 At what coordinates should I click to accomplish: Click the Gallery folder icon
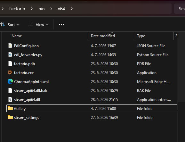tap(10, 108)
